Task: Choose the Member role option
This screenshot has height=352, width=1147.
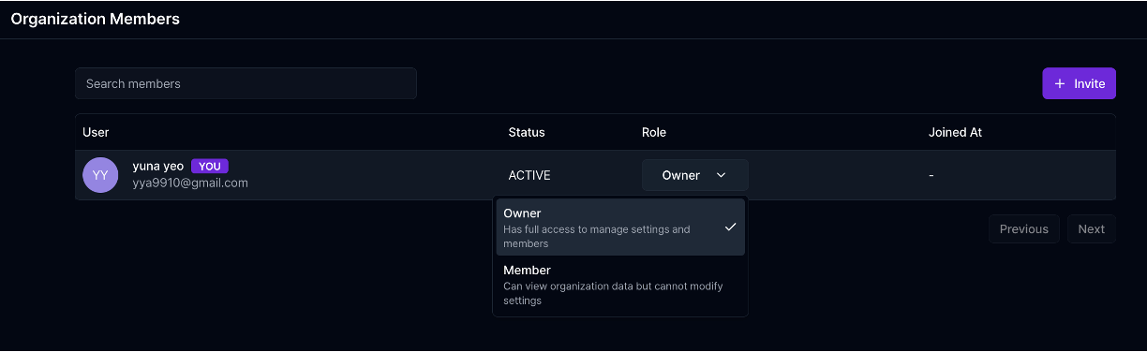Action: pos(620,285)
